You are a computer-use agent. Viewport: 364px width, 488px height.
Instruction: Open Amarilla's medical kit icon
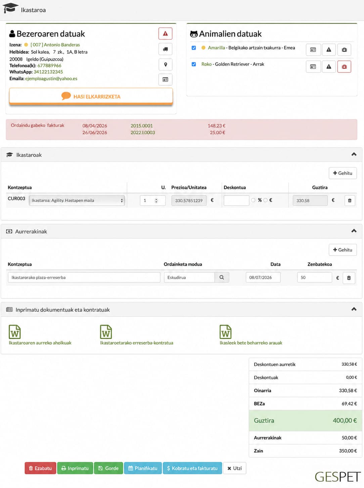click(344, 50)
